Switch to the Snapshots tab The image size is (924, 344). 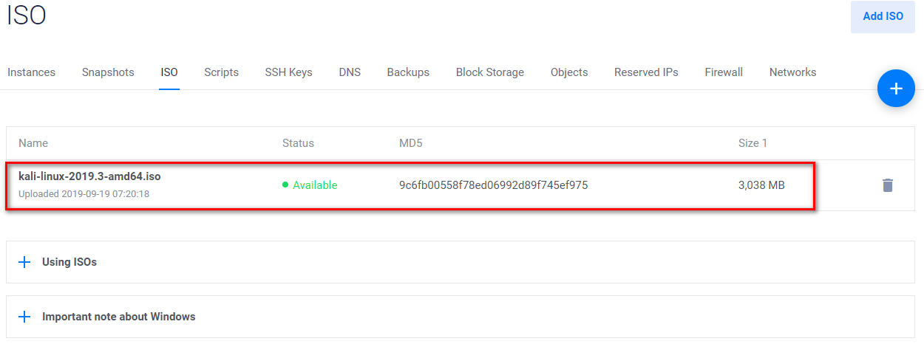click(108, 72)
